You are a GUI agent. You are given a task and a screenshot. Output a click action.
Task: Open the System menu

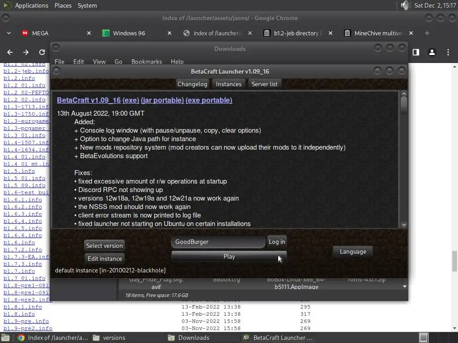87,5
